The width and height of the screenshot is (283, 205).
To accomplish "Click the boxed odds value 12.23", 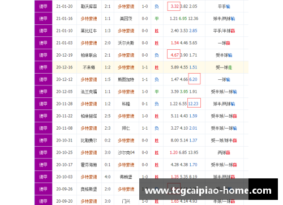I will click(x=194, y=104).
